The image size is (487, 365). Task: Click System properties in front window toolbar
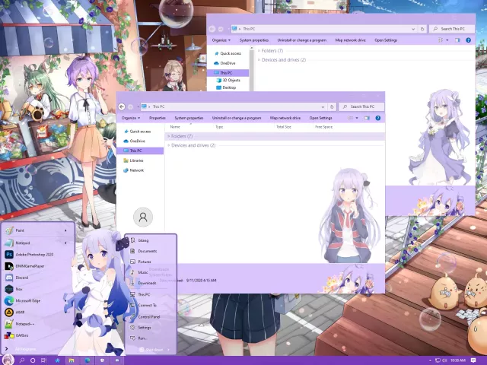pos(189,118)
